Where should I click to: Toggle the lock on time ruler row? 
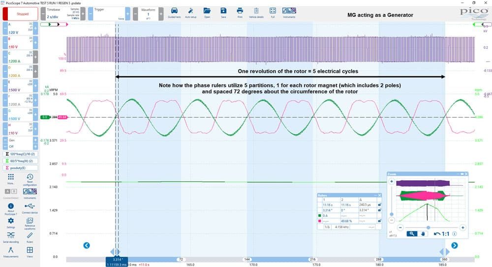pos(379,205)
